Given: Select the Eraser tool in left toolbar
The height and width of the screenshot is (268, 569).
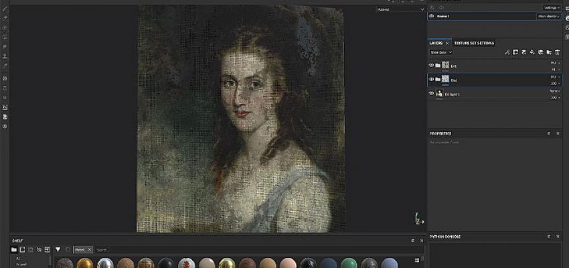Looking at the screenshot, I should point(5,27).
